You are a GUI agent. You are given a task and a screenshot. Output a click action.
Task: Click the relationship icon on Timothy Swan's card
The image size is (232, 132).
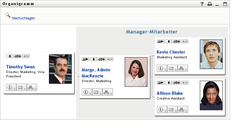point(18,56)
